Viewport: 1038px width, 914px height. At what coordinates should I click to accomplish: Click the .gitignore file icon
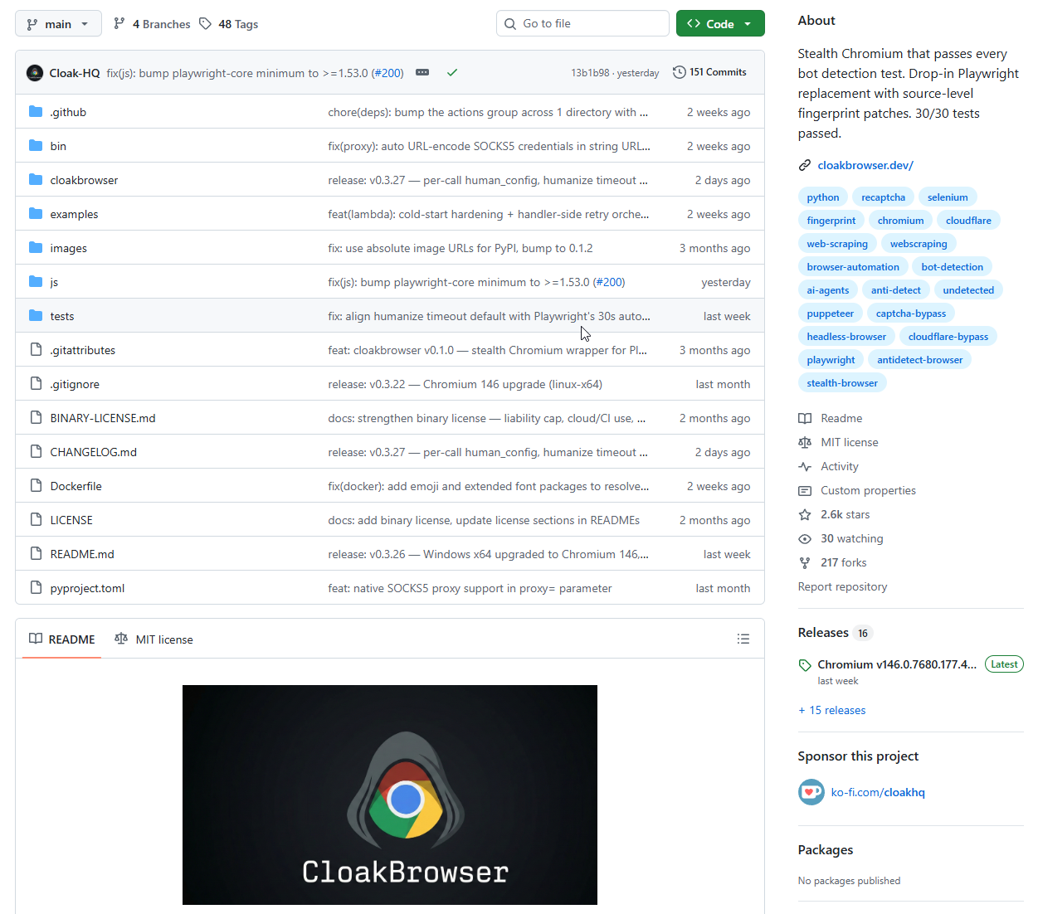pos(36,384)
